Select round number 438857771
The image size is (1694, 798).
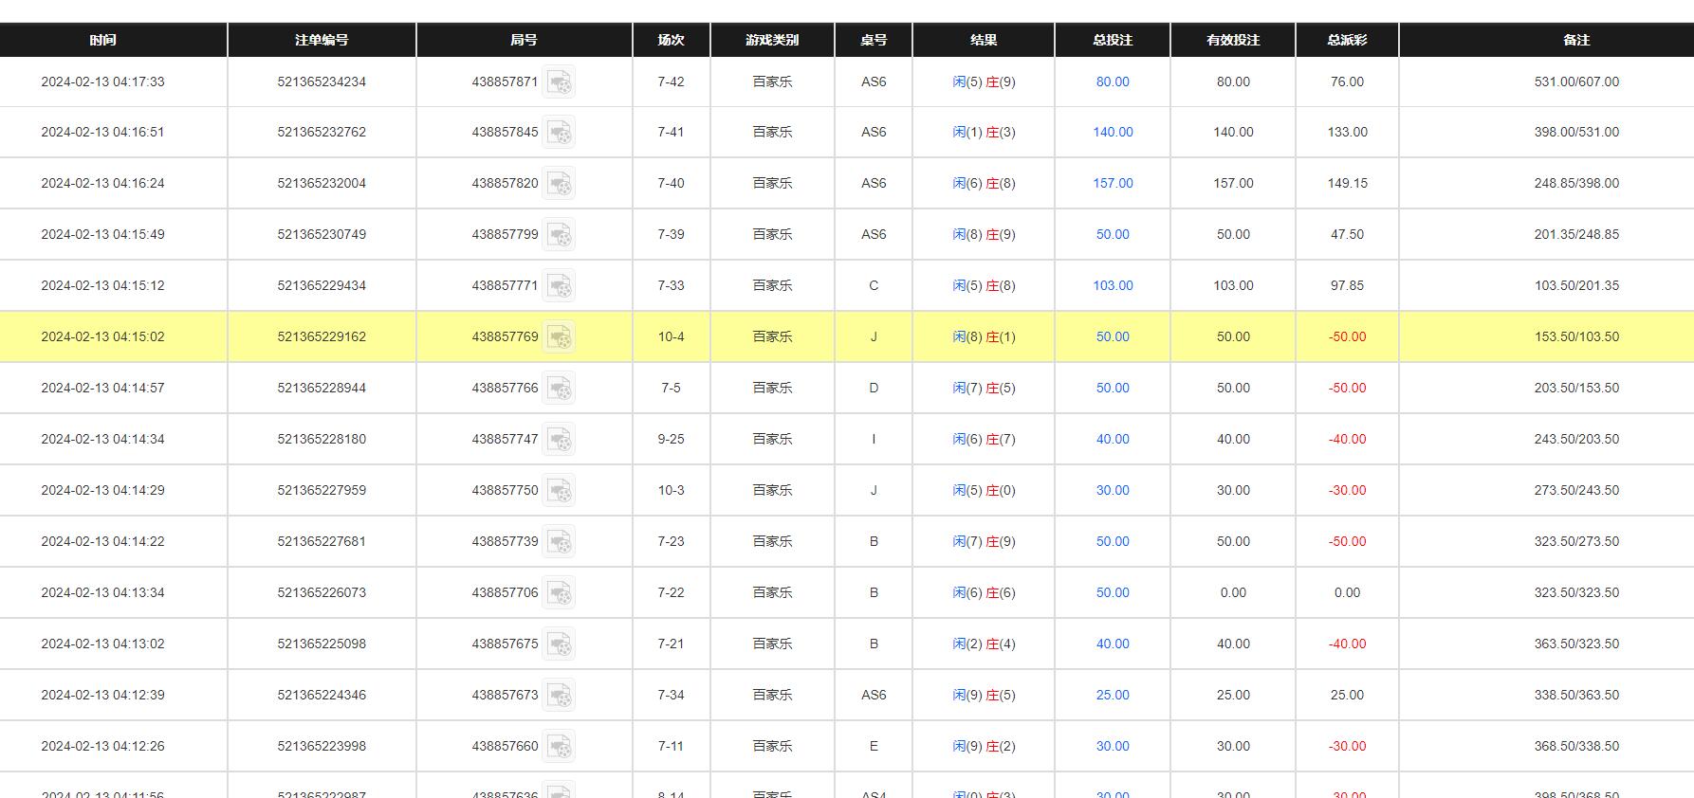pyautogui.click(x=505, y=285)
